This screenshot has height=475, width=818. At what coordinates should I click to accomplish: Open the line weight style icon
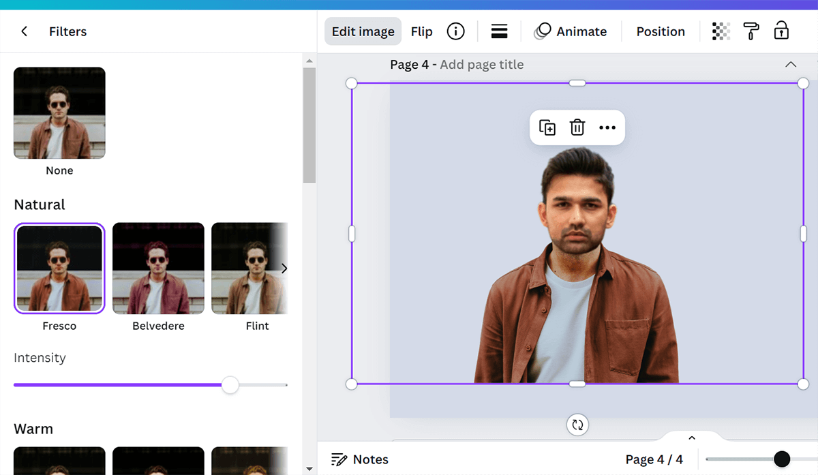click(x=499, y=31)
